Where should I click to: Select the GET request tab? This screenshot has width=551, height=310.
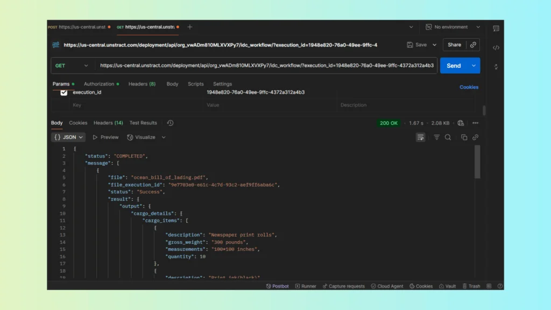coord(147,27)
